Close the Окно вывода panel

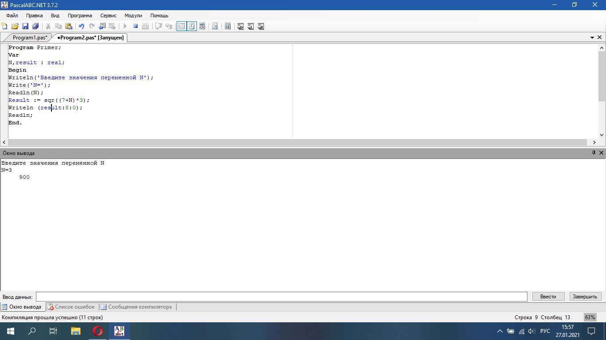[601, 153]
